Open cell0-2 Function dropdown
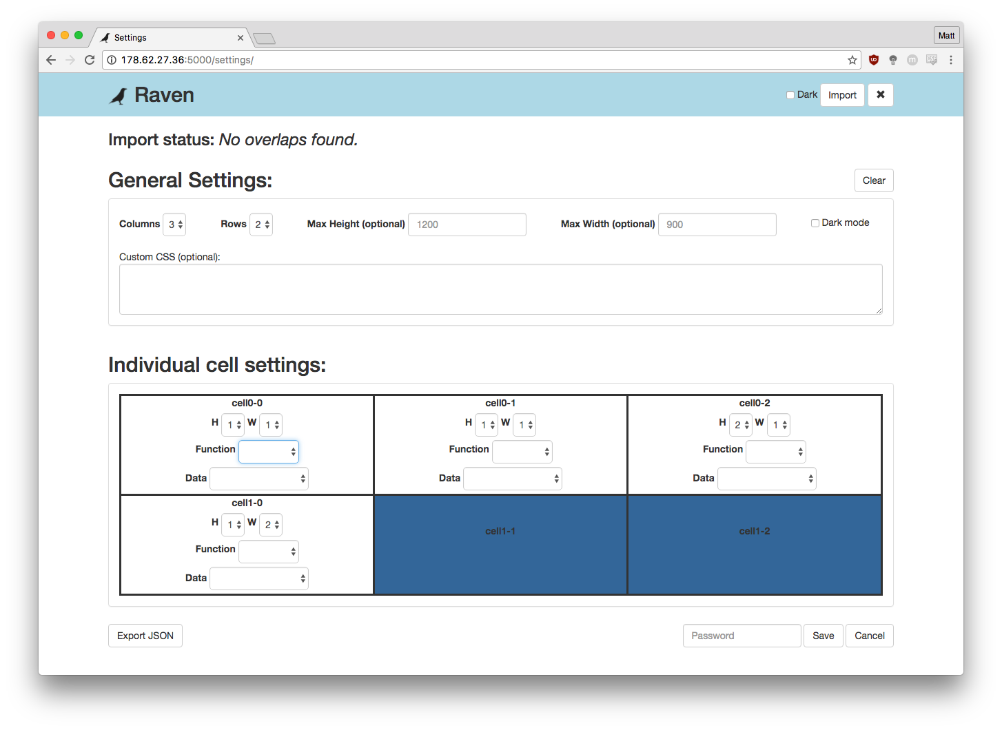This screenshot has height=730, width=1002. click(x=776, y=452)
